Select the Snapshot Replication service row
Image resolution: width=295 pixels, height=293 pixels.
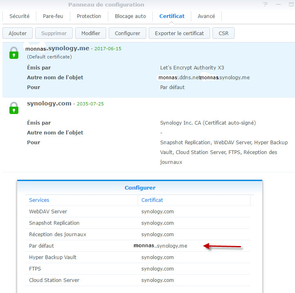point(138,223)
